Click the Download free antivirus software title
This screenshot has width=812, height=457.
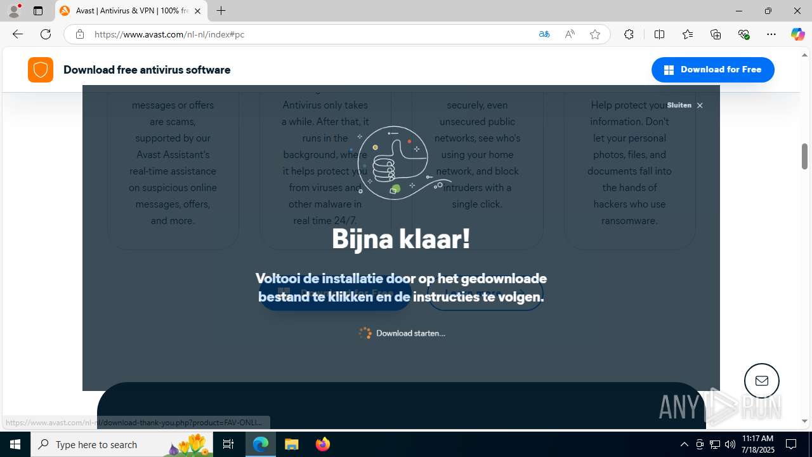[147, 70]
